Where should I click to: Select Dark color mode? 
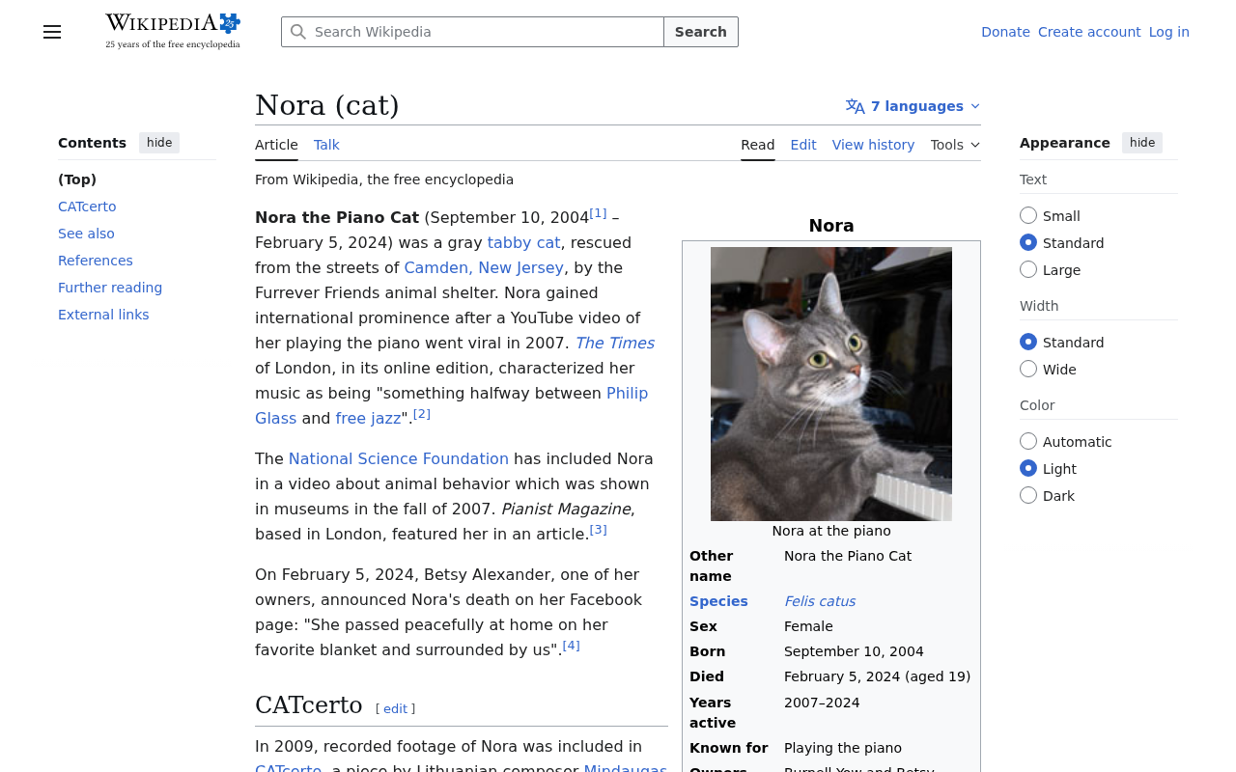1028,495
